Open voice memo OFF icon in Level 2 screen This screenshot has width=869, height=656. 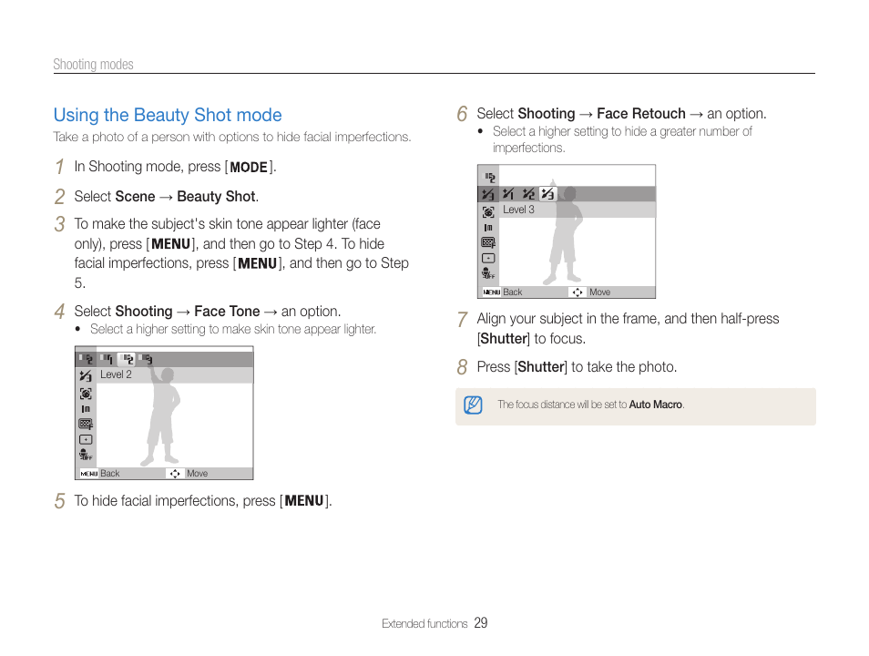point(86,456)
